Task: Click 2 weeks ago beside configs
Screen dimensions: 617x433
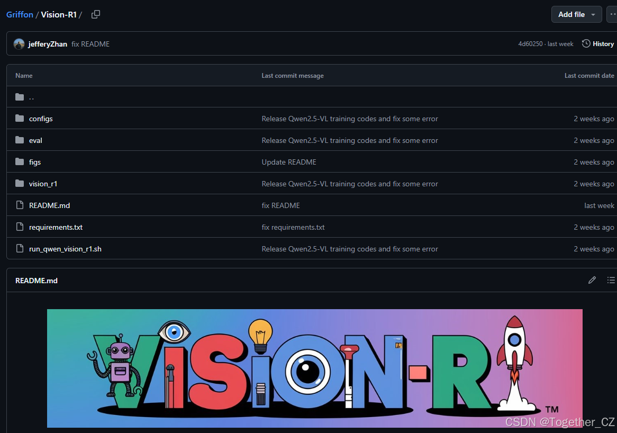Action: 594,119
